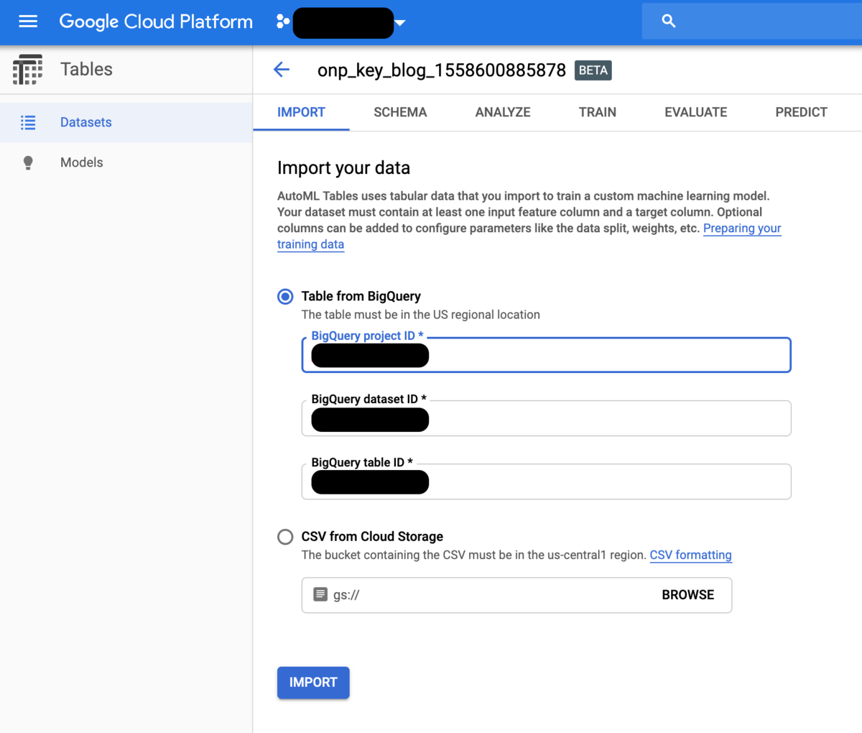Click the BigQuery project ID field
The height and width of the screenshot is (733, 862).
click(546, 355)
